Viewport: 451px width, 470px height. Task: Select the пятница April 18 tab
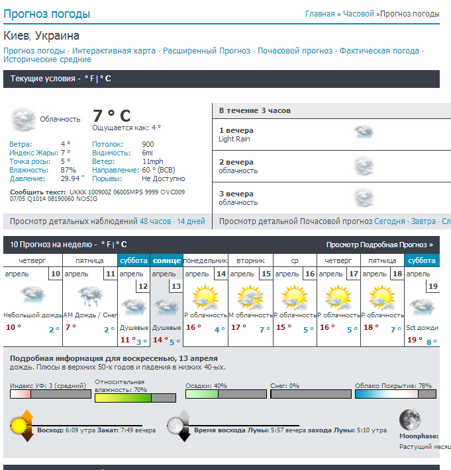point(382,260)
